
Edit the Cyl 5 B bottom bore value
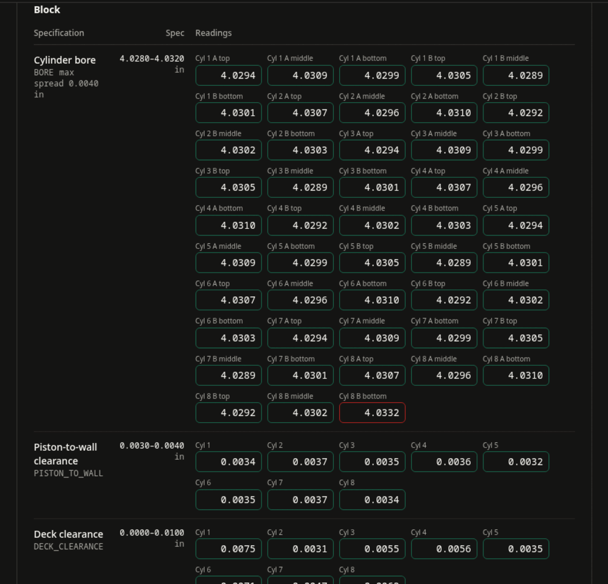(516, 263)
